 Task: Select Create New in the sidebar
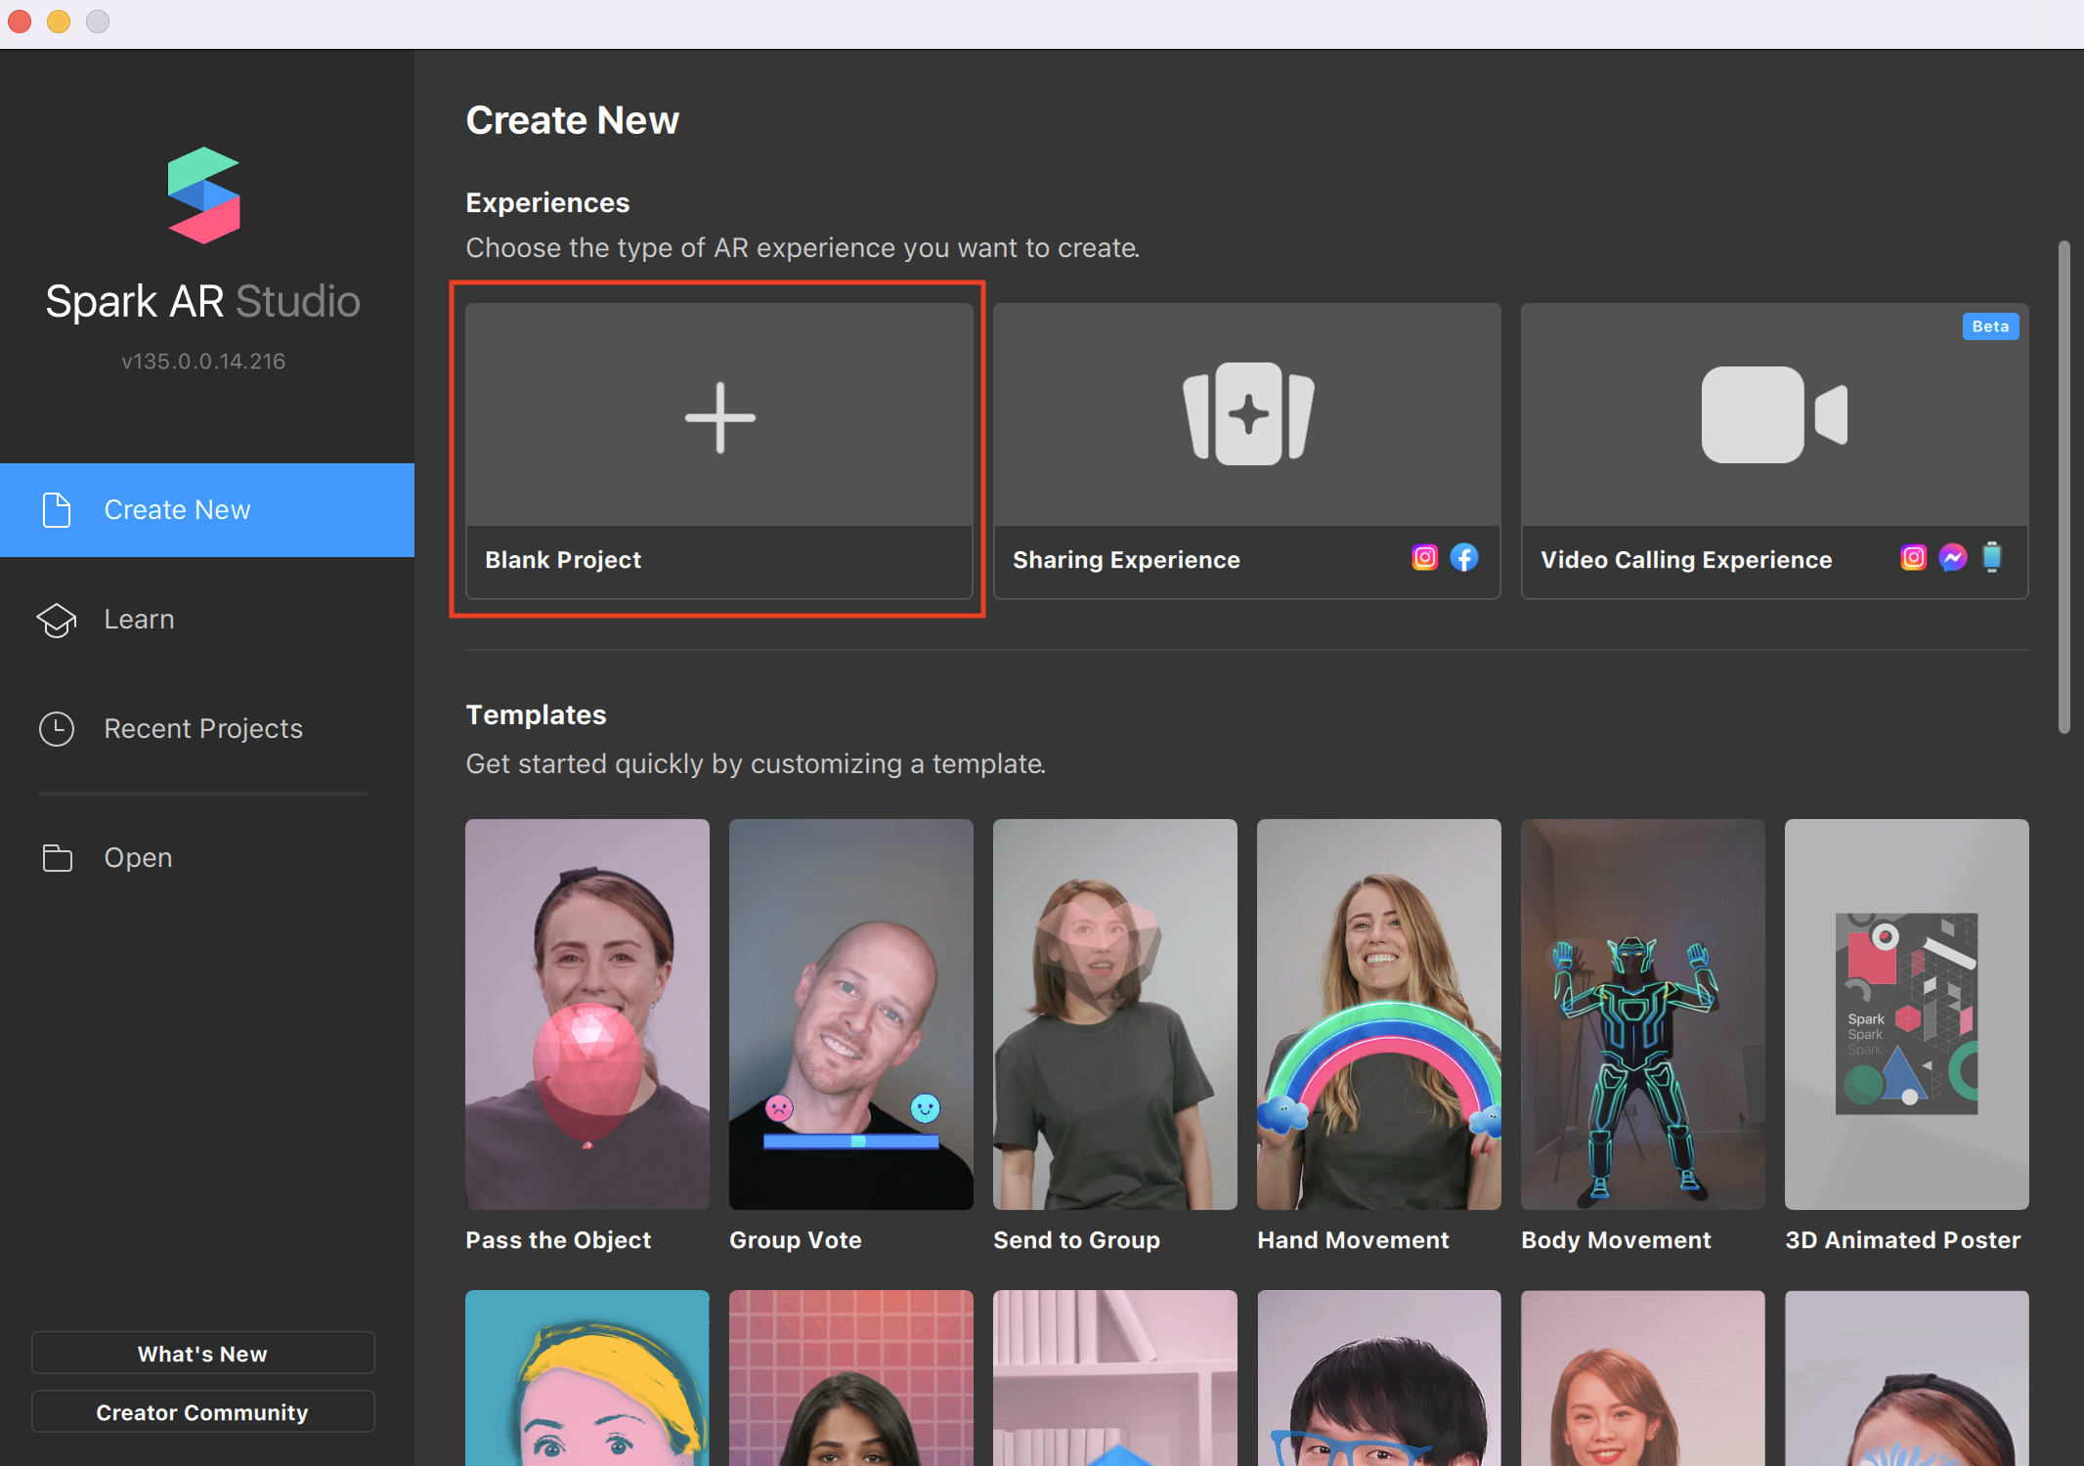177,510
